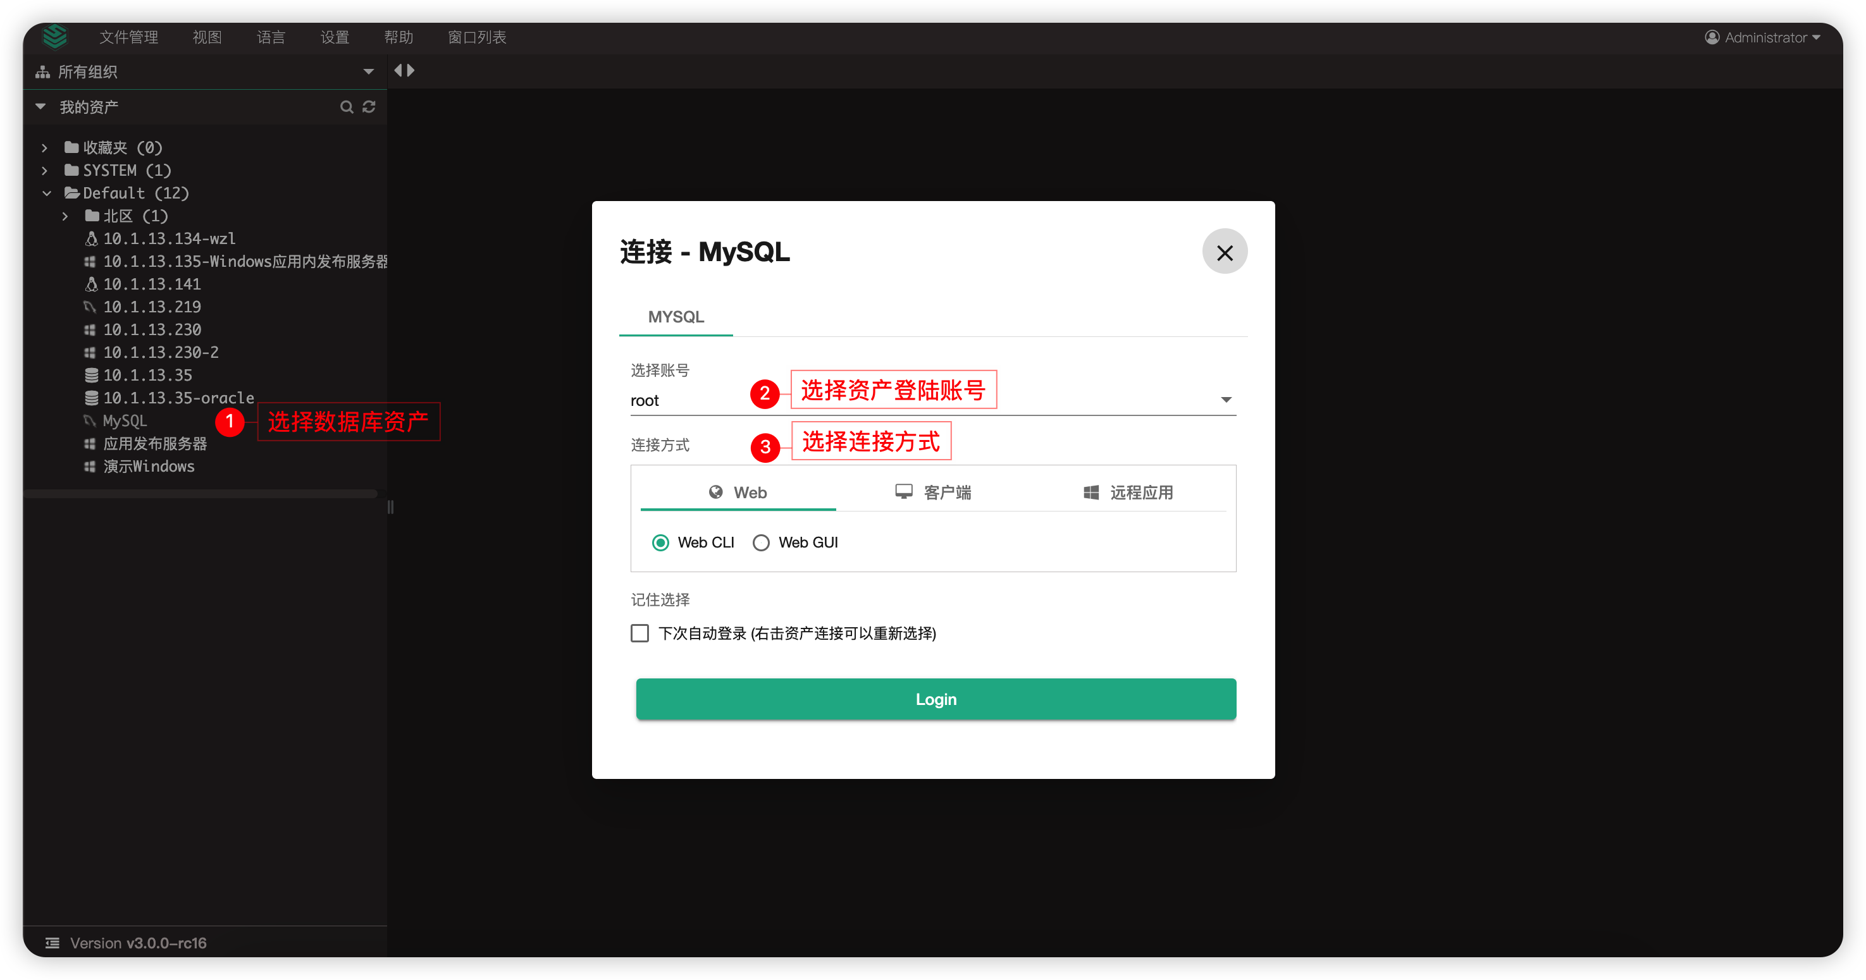Open the Administrator account menu

1762,37
